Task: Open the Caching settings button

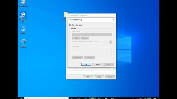Action: [89, 58]
